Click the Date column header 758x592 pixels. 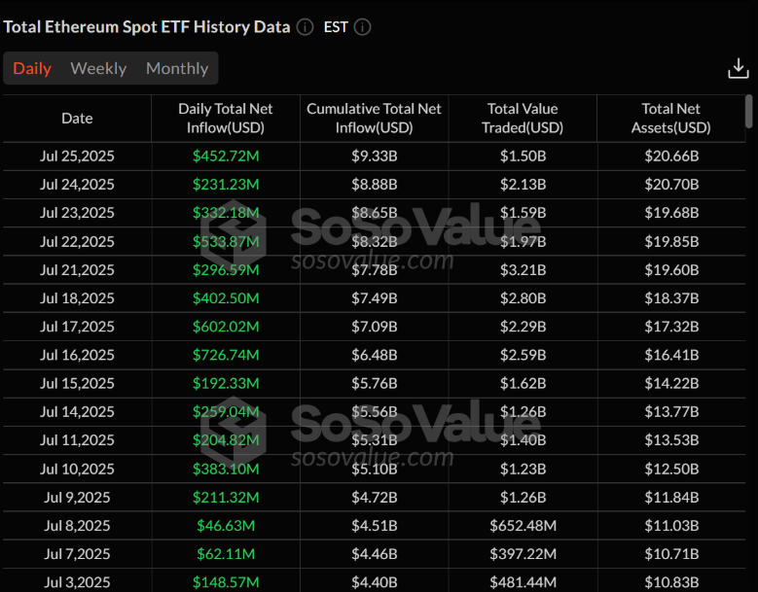77,119
